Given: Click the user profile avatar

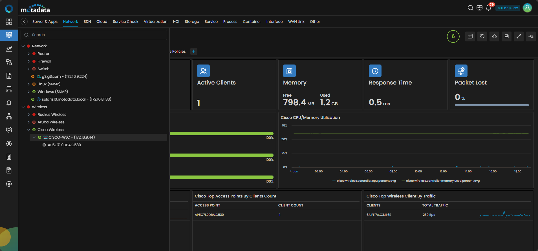Looking at the screenshot, I should 527,8.
